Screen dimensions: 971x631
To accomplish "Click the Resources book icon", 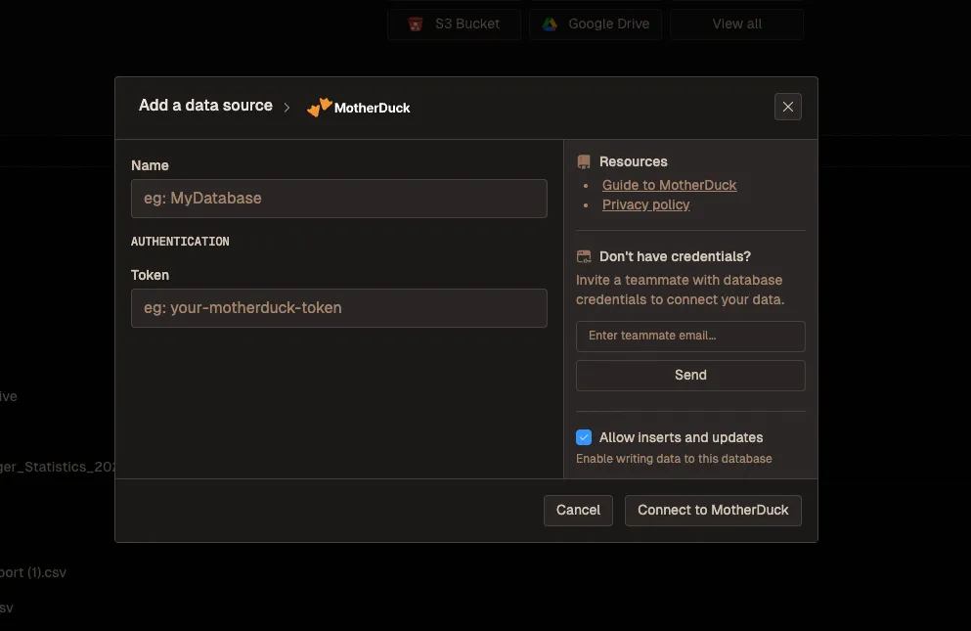I will 584,161.
